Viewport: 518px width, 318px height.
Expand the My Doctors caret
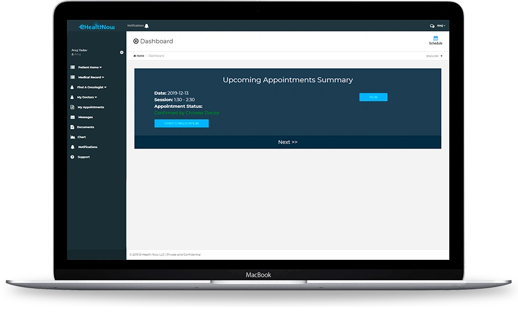pos(96,97)
